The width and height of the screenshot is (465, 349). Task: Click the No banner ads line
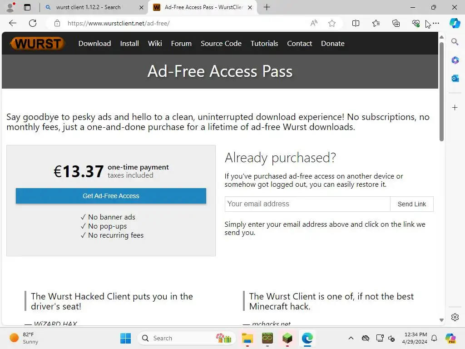[108, 217]
